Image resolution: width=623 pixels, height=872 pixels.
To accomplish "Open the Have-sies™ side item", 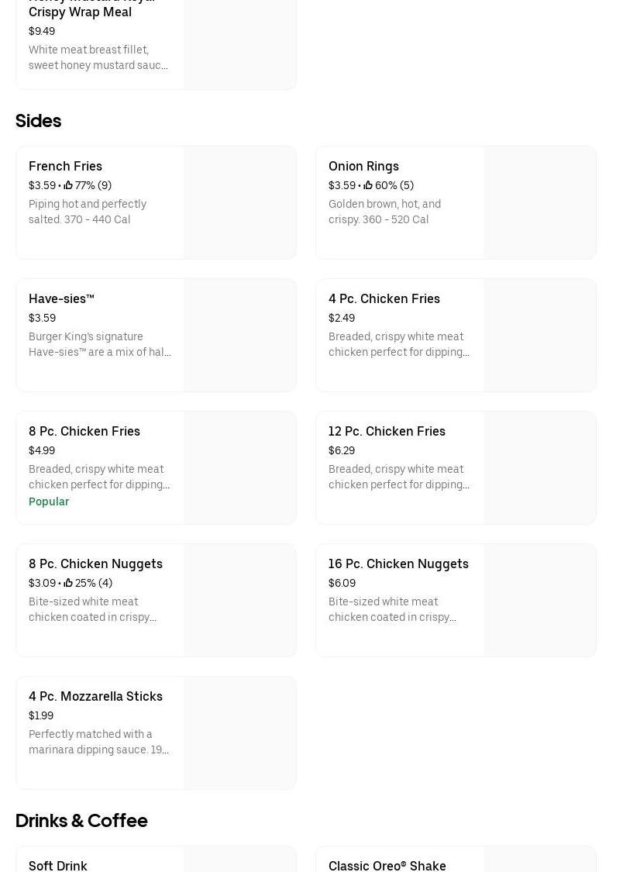I will coord(61,298).
